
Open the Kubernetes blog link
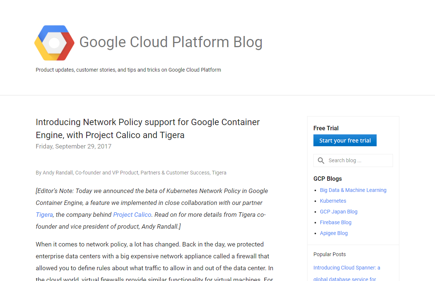click(x=333, y=201)
